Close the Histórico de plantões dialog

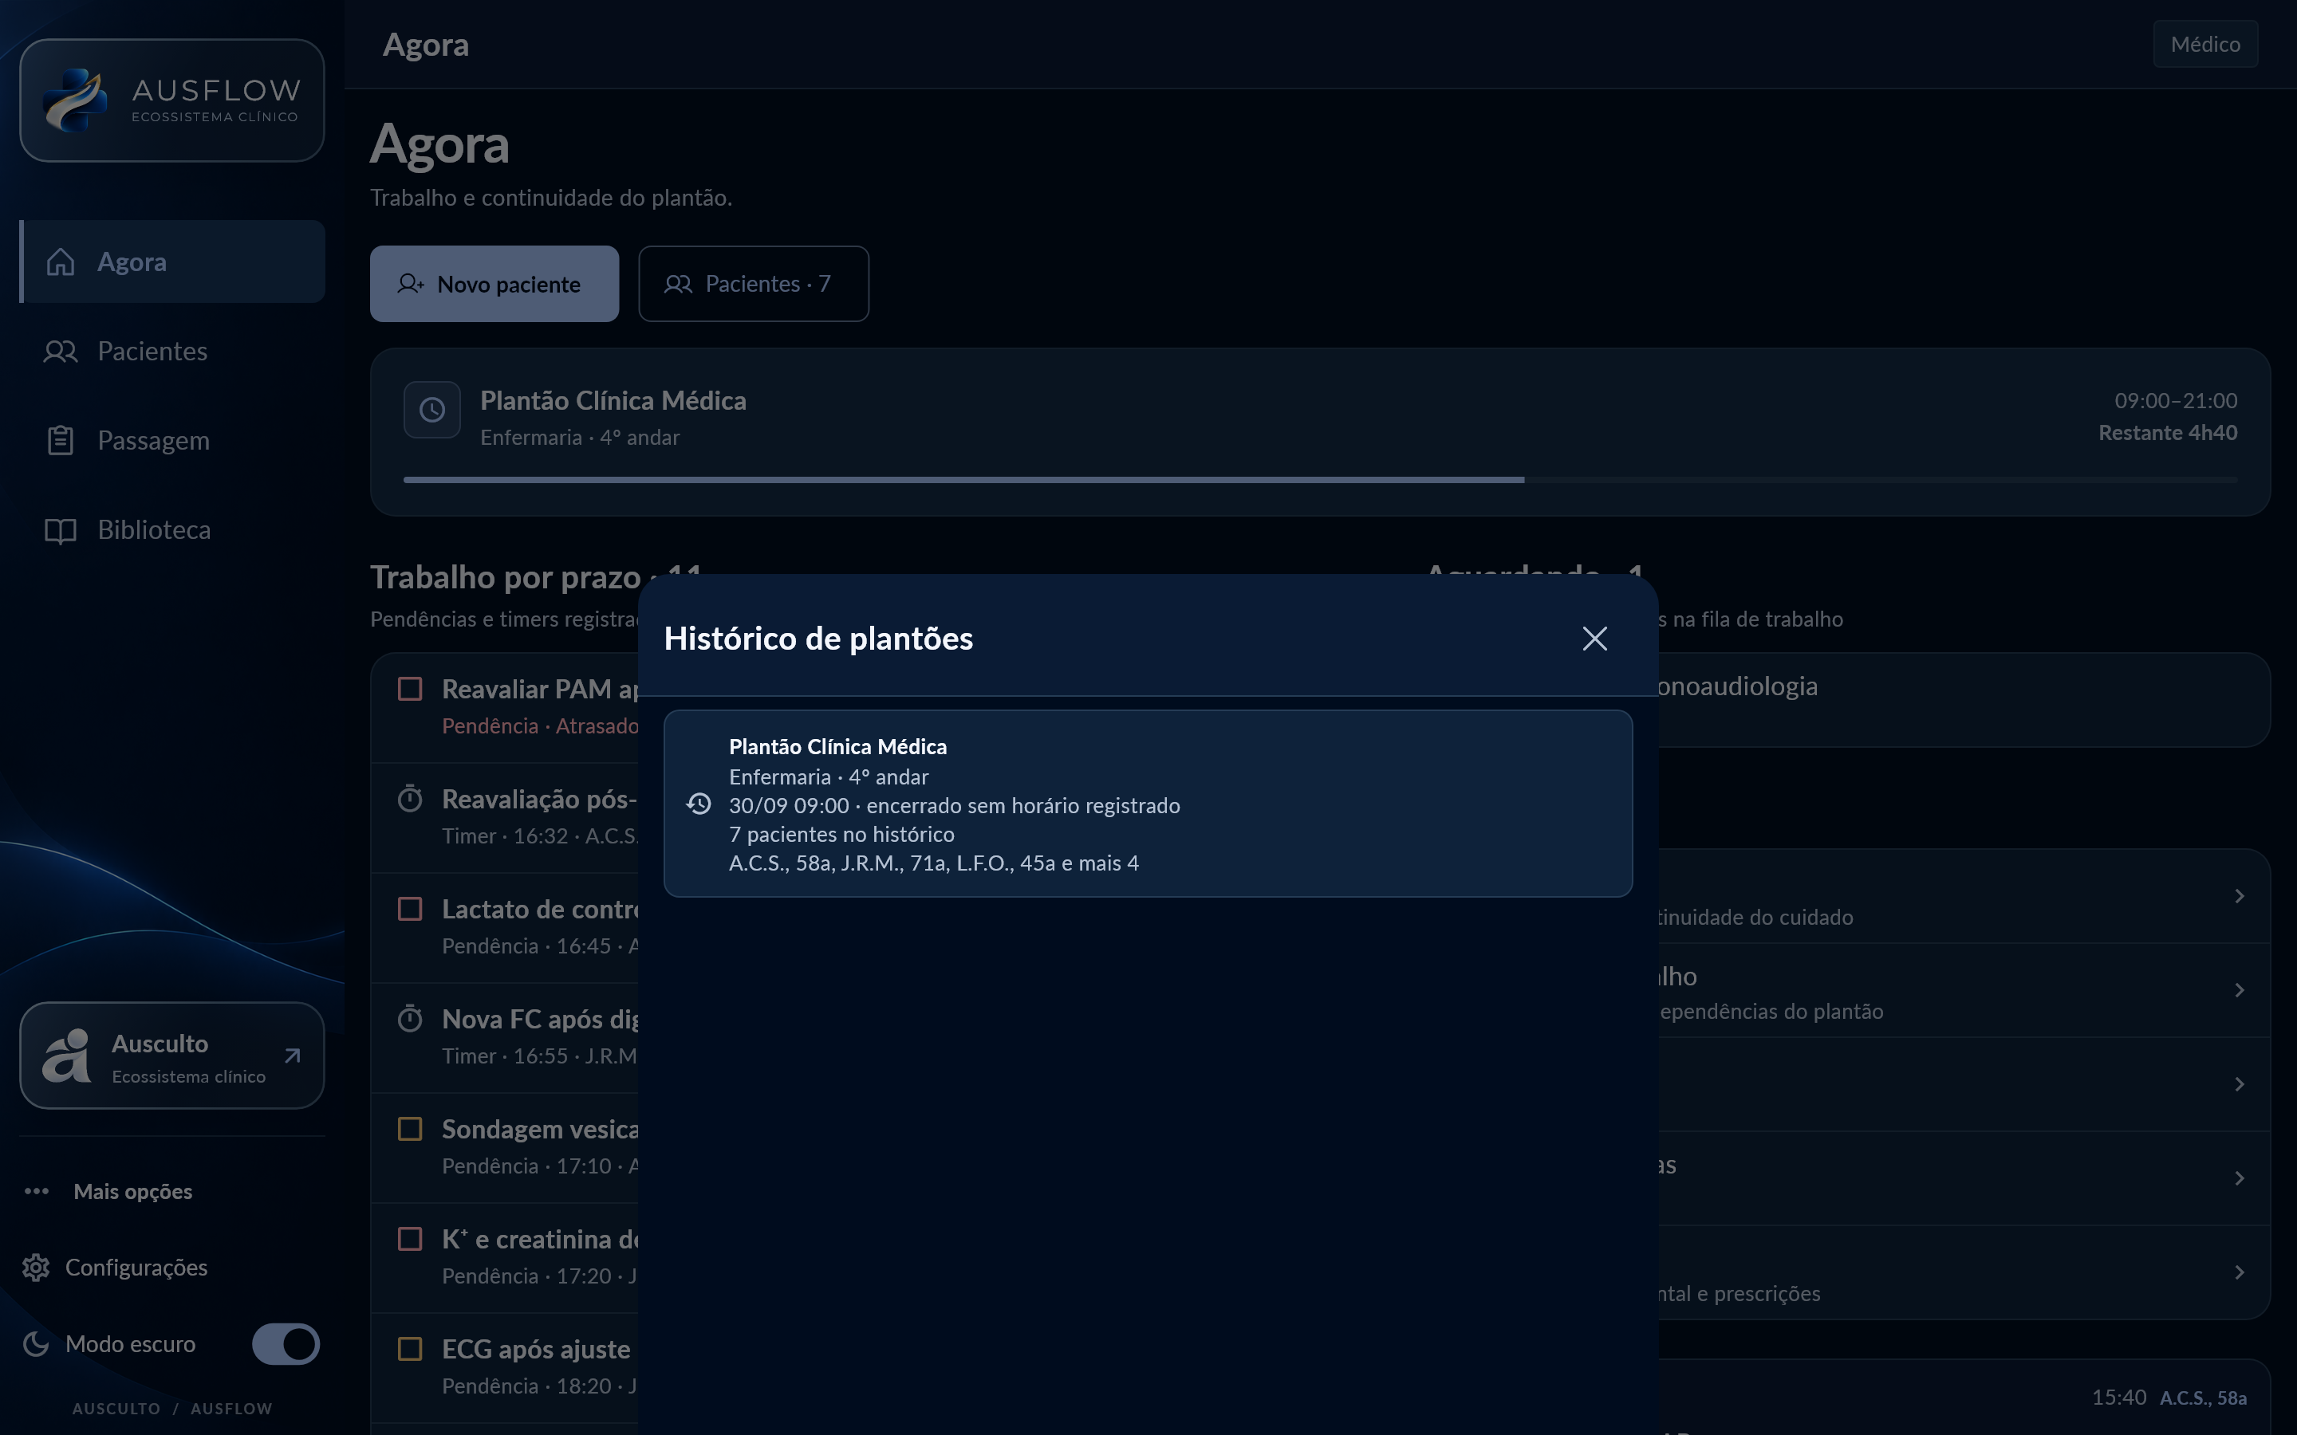(1594, 639)
